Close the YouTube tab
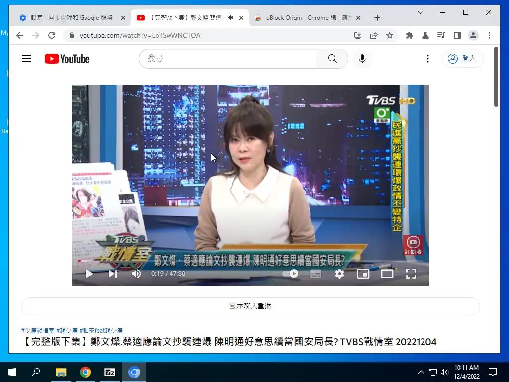Image resolution: width=509 pixels, height=382 pixels. [x=241, y=18]
